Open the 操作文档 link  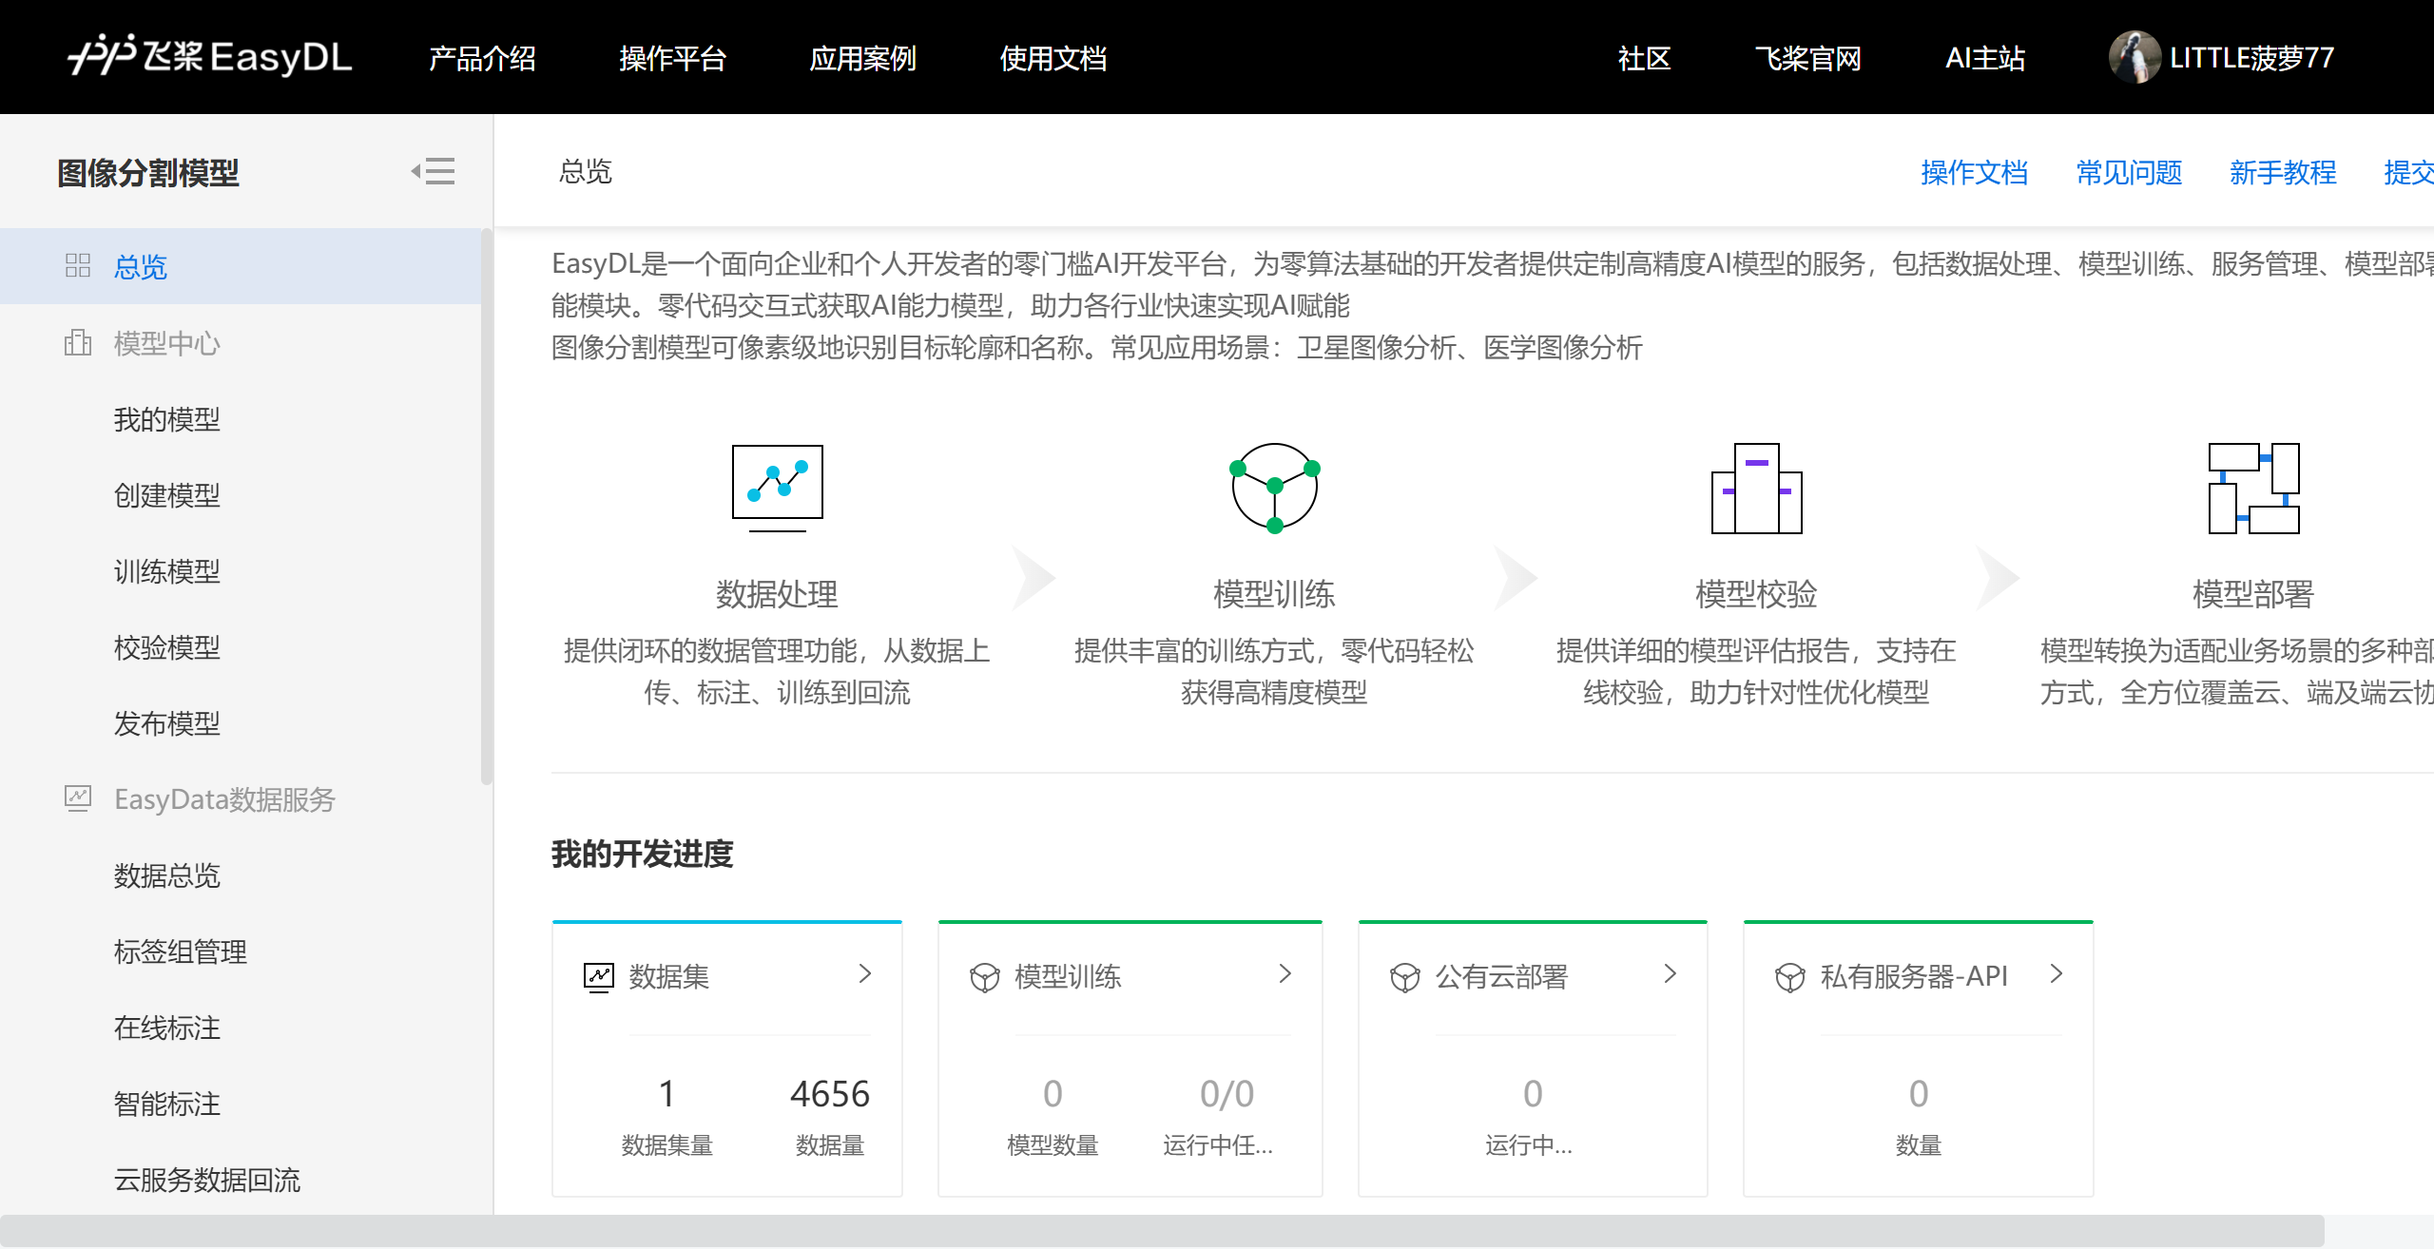click(x=1974, y=172)
